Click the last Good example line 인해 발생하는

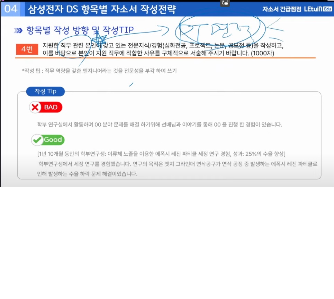pyautogui.click(x=87, y=174)
